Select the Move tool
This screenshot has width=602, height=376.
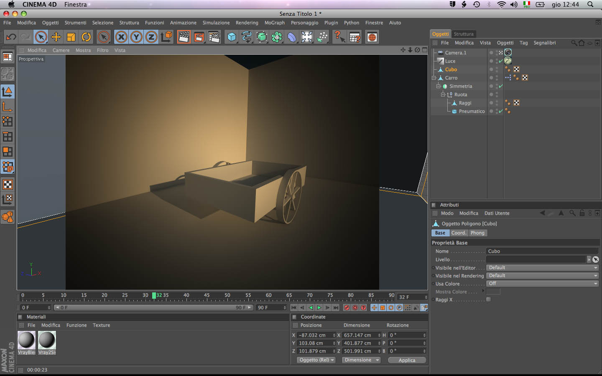pyautogui.click(x=56, y=37)
